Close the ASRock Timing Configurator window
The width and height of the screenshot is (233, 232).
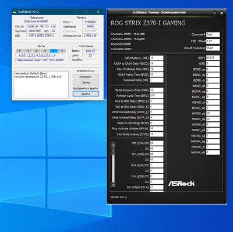[x=221, y=13]
